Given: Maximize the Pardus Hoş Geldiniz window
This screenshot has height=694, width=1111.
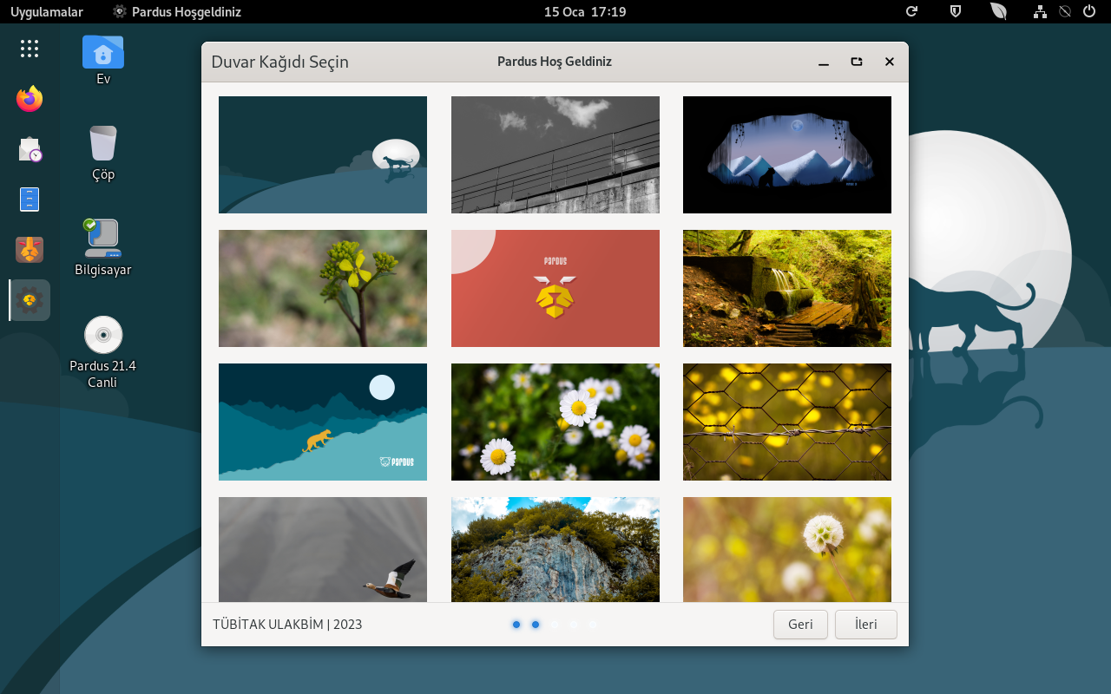Looking at the screenshot, I should click(x=857, y=62).
